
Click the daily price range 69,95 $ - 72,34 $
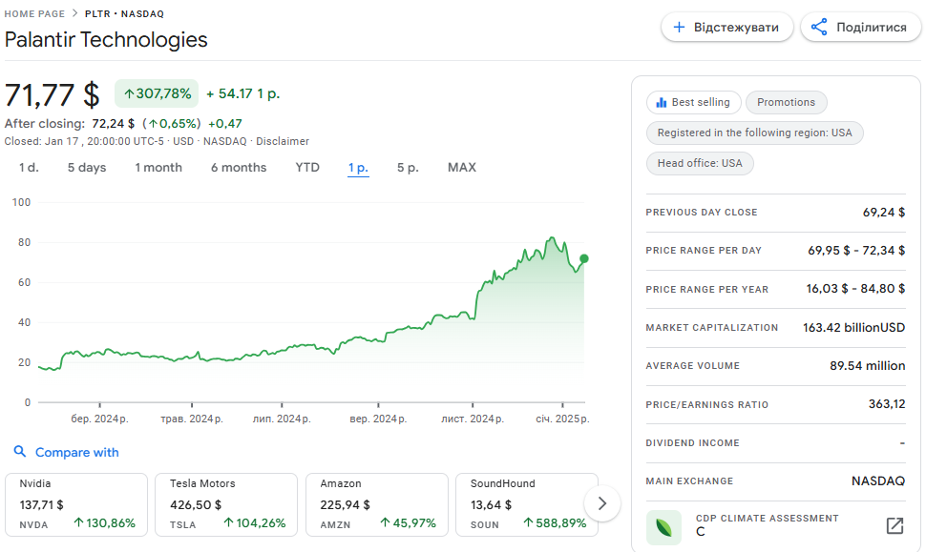(x=856, y=251)
